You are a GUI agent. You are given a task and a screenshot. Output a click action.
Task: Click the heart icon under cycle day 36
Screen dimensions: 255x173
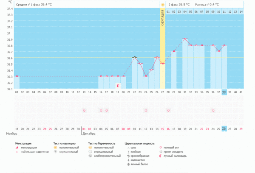pos(213,110)
